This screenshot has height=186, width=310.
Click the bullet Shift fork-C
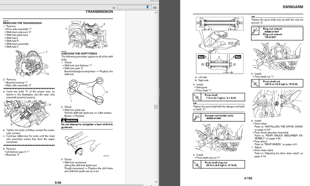(x=12, y=47)
